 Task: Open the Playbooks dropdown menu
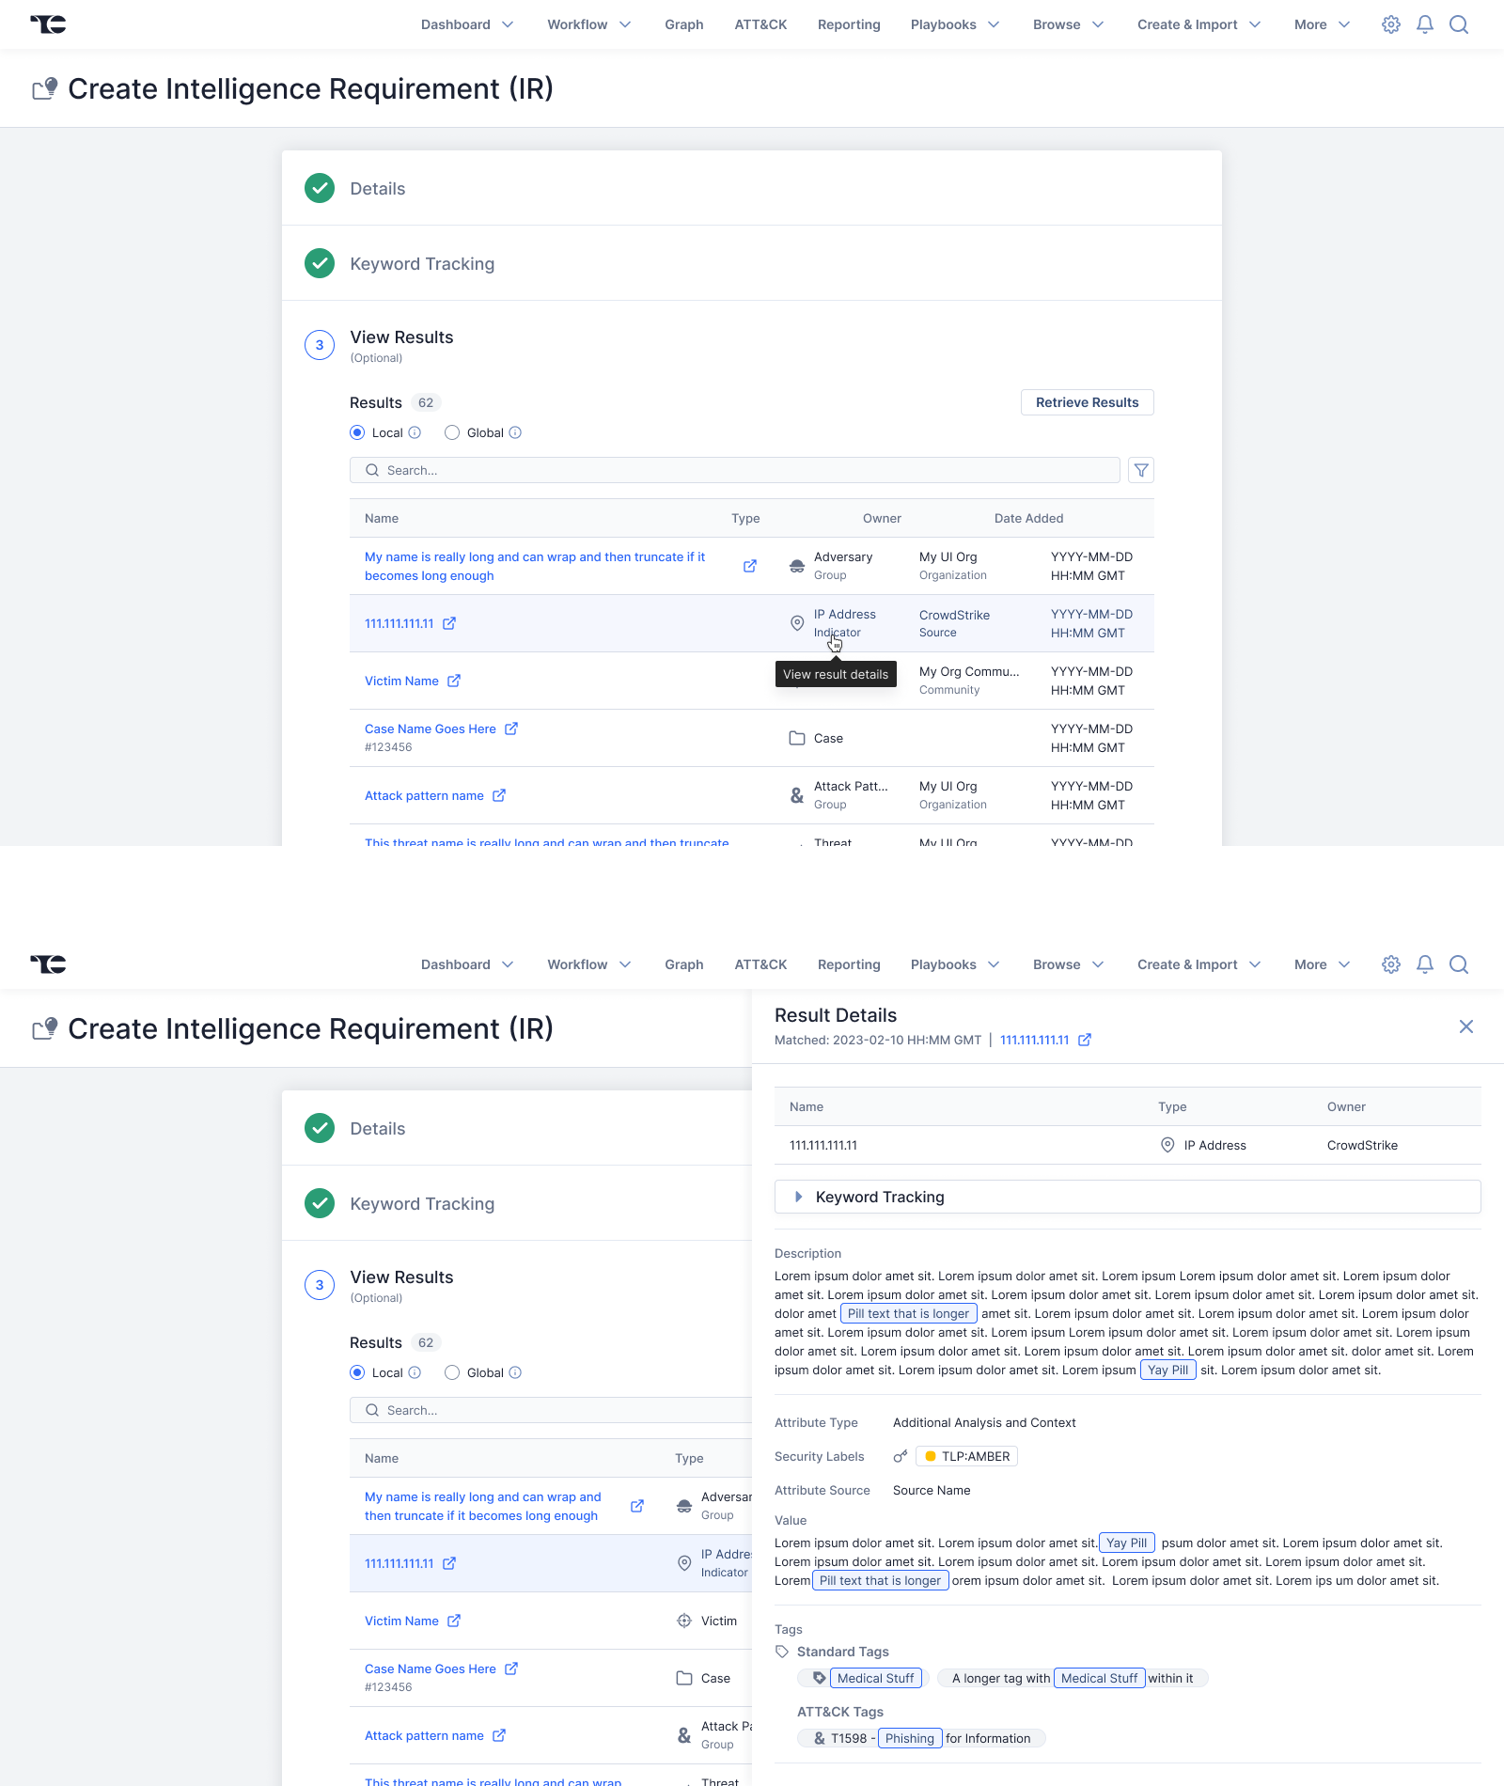tap(954, 24)
